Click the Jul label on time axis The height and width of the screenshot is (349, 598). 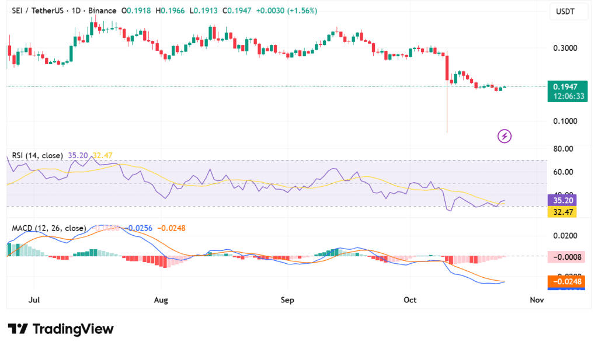point(34,300)
